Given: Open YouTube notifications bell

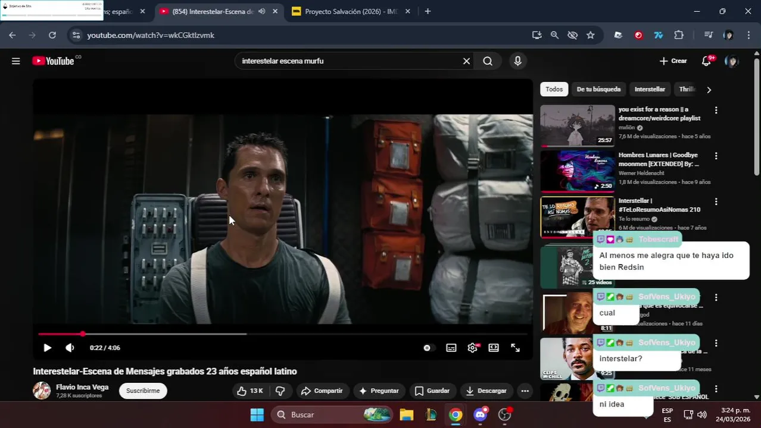Looking at the screenshot, I should [706, 61].
